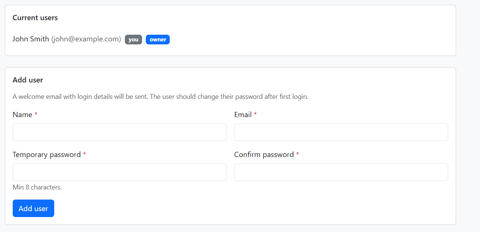Viewport: 480px width, 232px height.
Task: Click the Name field label
Action: click(x=22, y=115)
